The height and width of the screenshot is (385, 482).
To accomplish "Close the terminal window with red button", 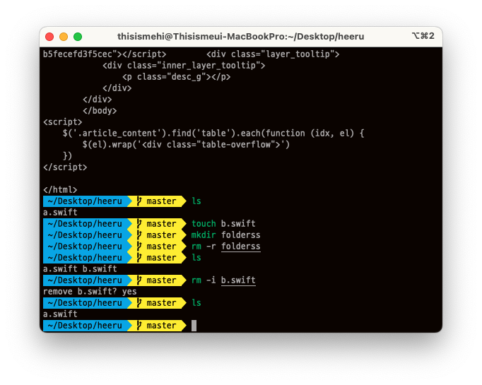I will pyautogui.click(x=49, y=37).
